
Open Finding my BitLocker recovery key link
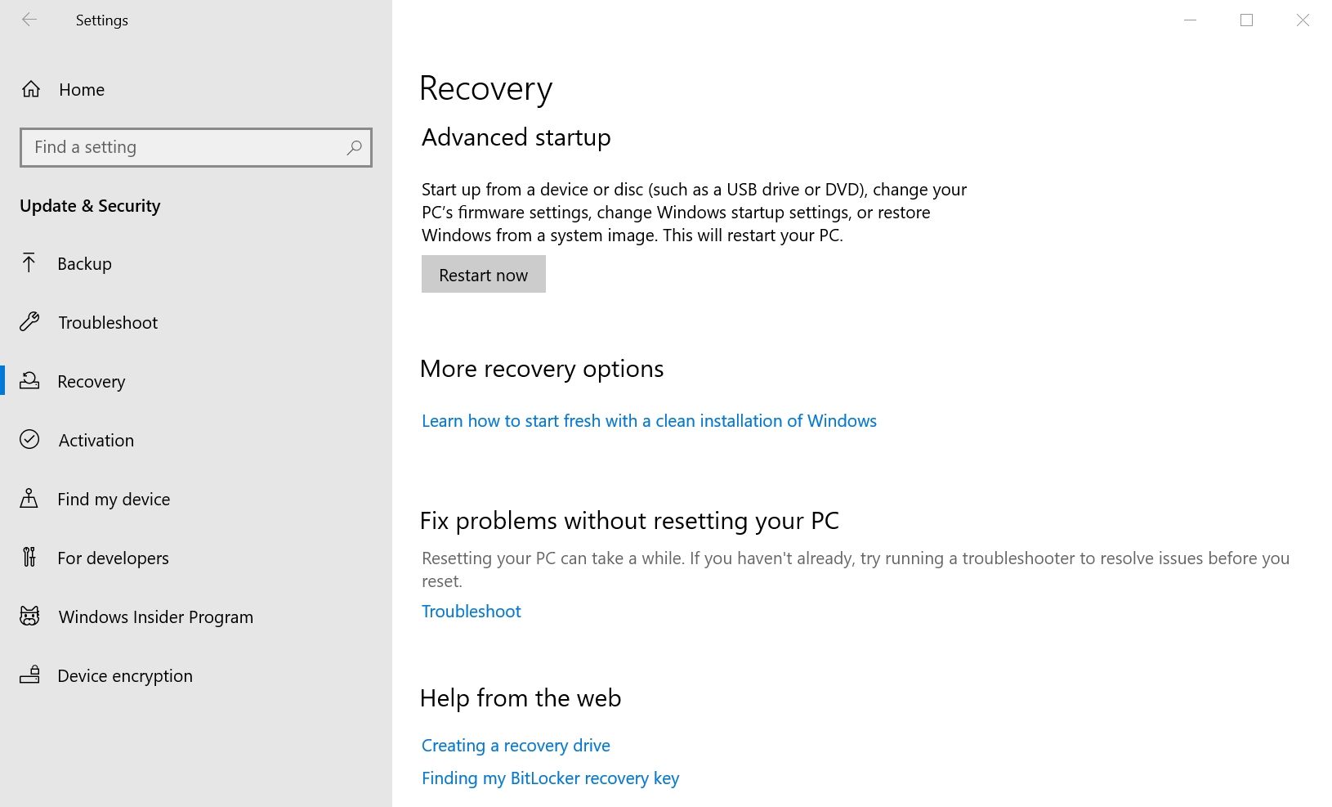pos(550,778)
